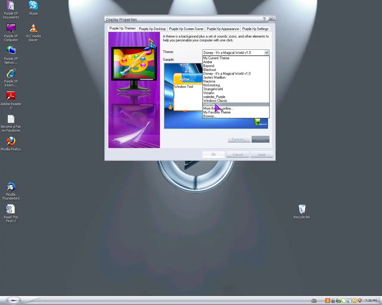The image size is (382, 305).
Task: Launch VLC media player from desktop
Action: 33,32
